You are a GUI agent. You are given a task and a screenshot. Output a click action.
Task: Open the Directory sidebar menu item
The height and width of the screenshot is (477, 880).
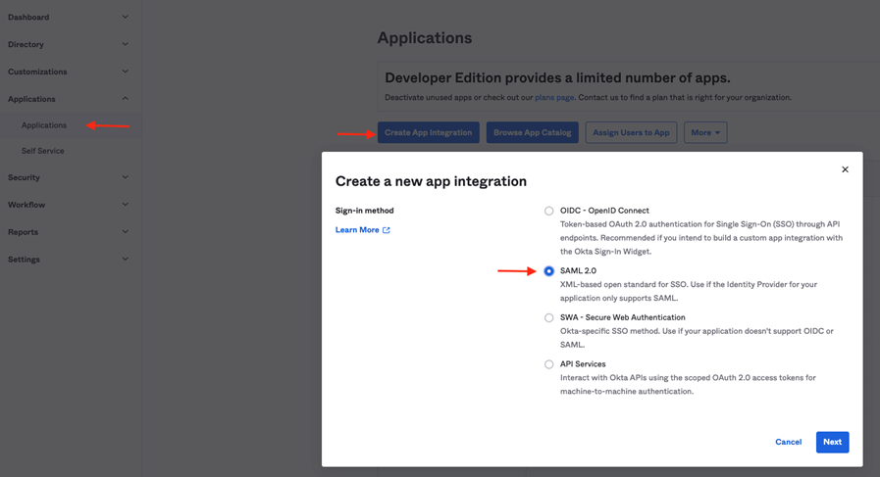coord(26,44)
